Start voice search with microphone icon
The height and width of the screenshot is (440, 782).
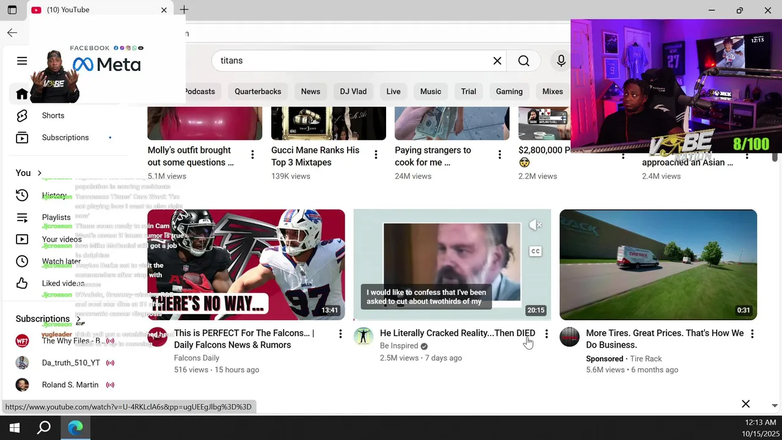[561, 61]
